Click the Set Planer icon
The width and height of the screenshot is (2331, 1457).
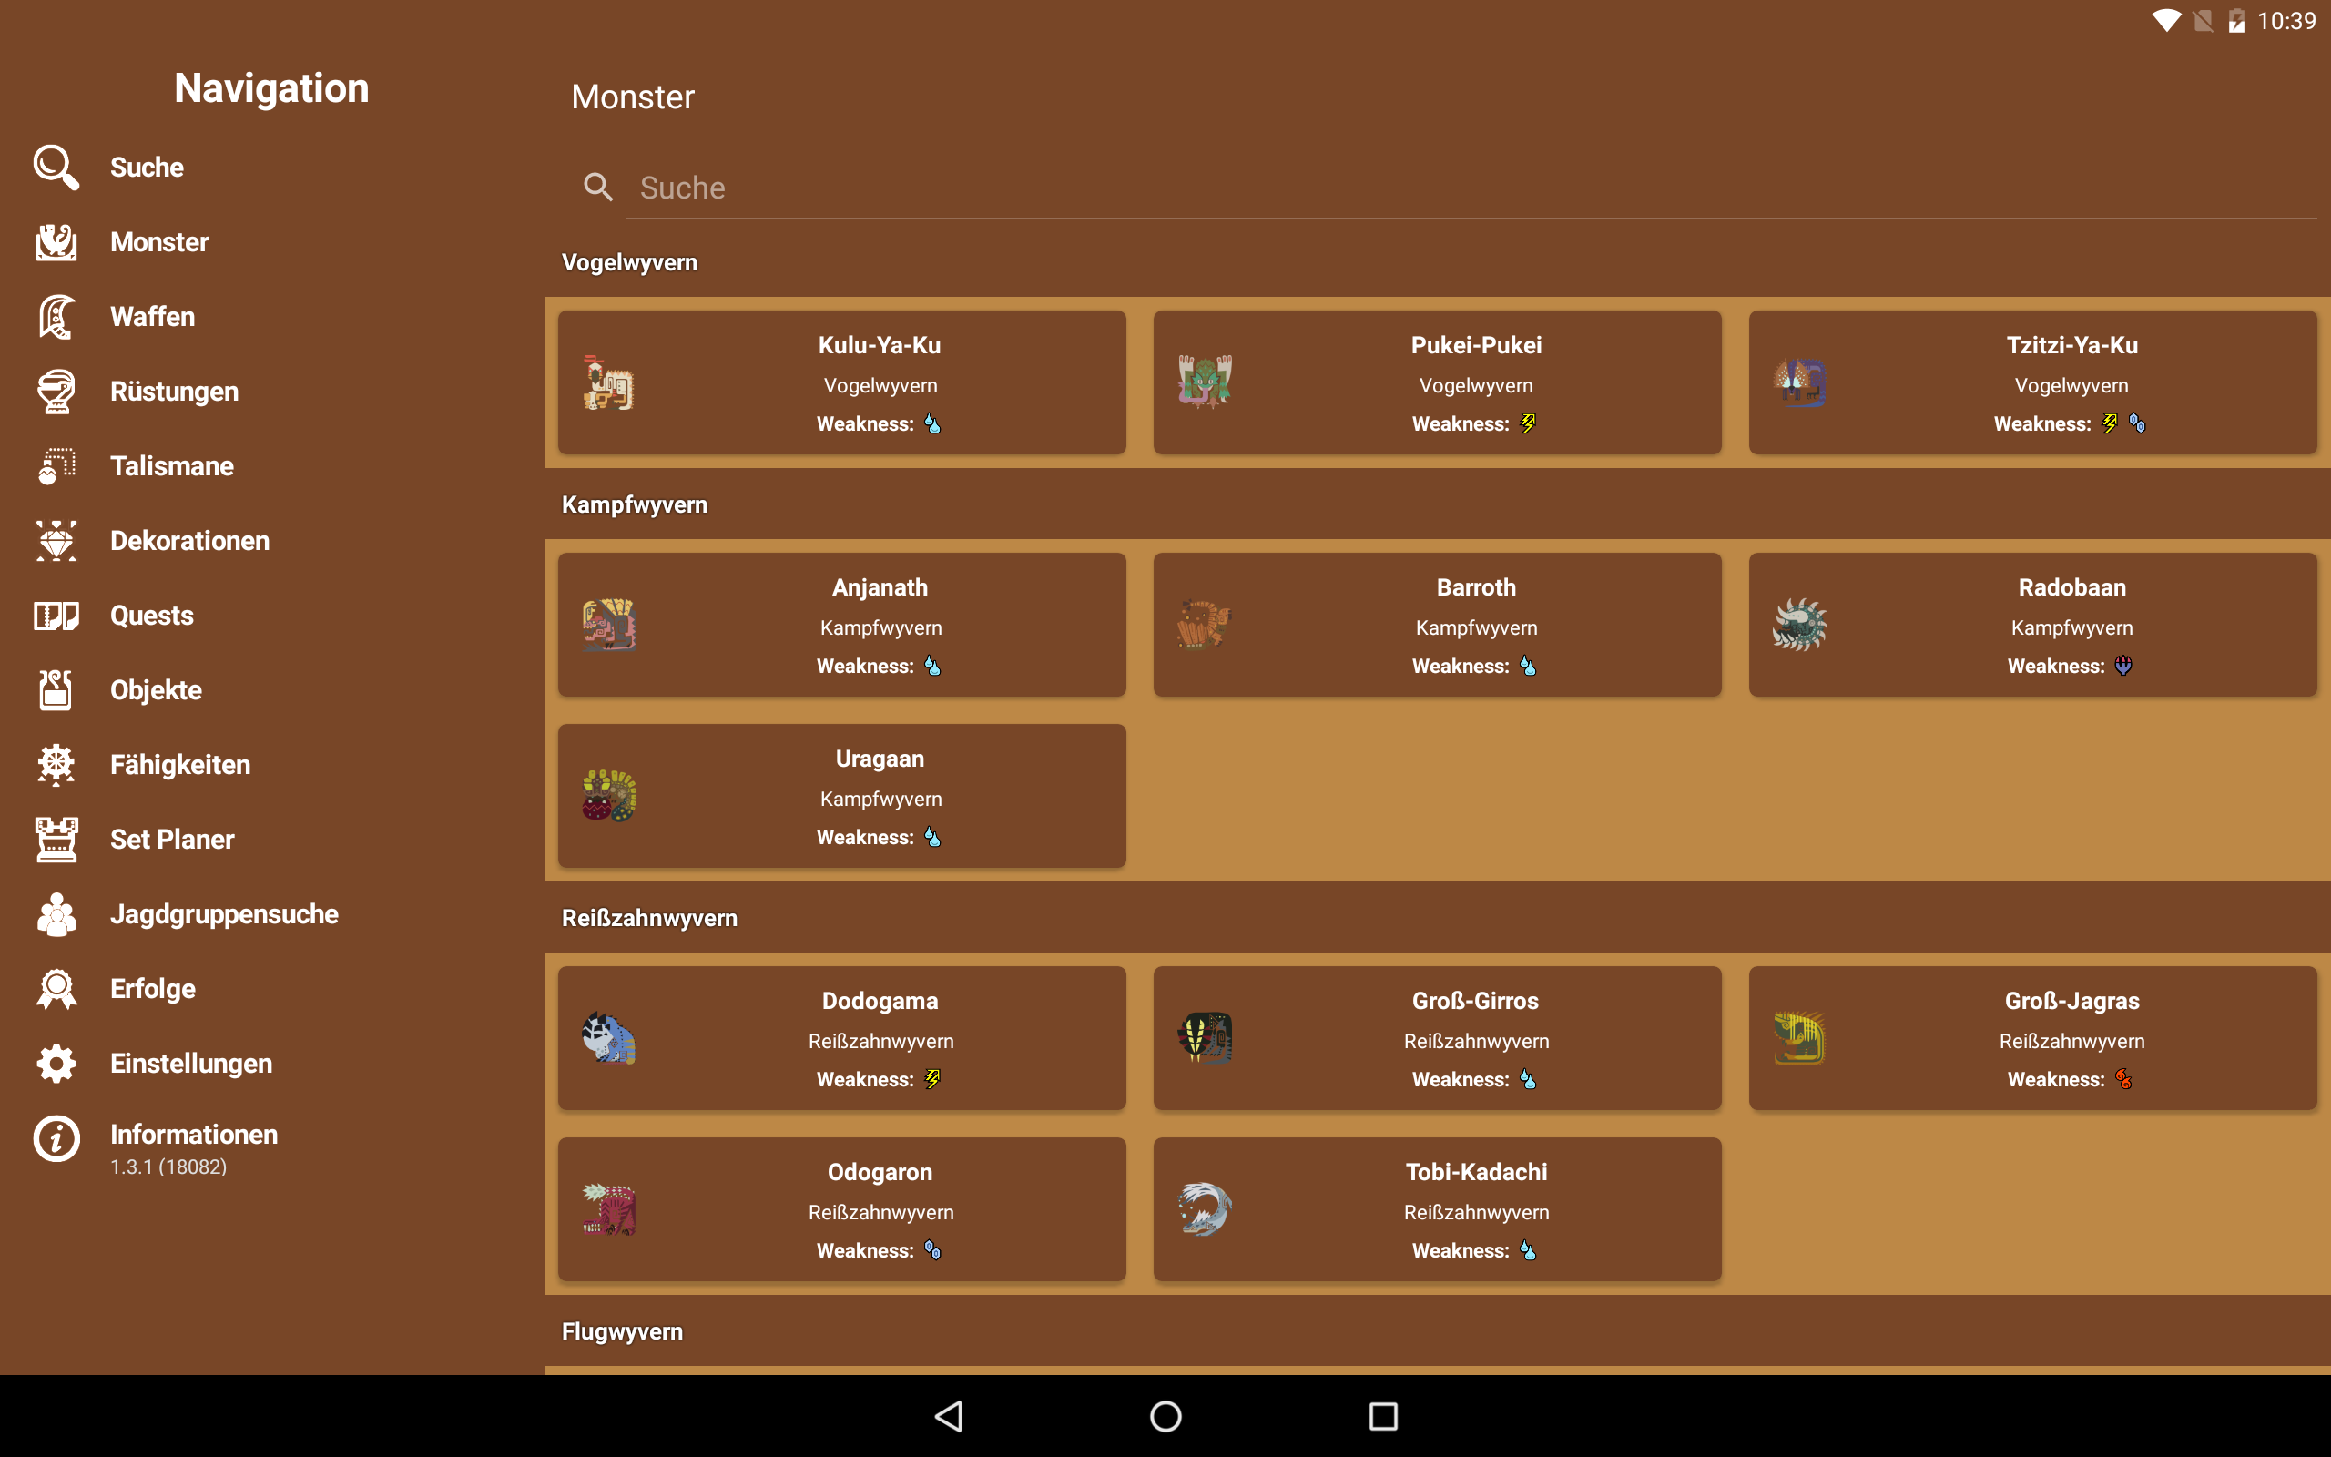56,840
